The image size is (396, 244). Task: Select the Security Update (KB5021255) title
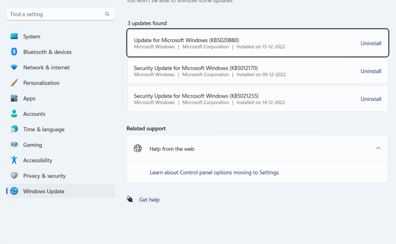[196, 96]
